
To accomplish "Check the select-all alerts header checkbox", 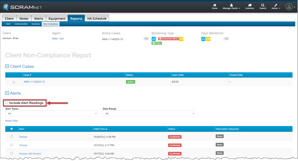I will [x=12, y=129].
